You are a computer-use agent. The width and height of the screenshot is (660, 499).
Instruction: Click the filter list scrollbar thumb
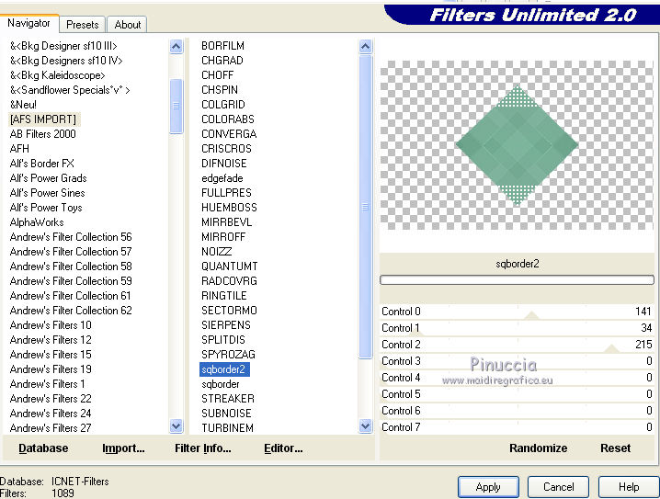[x=365, y=207]
